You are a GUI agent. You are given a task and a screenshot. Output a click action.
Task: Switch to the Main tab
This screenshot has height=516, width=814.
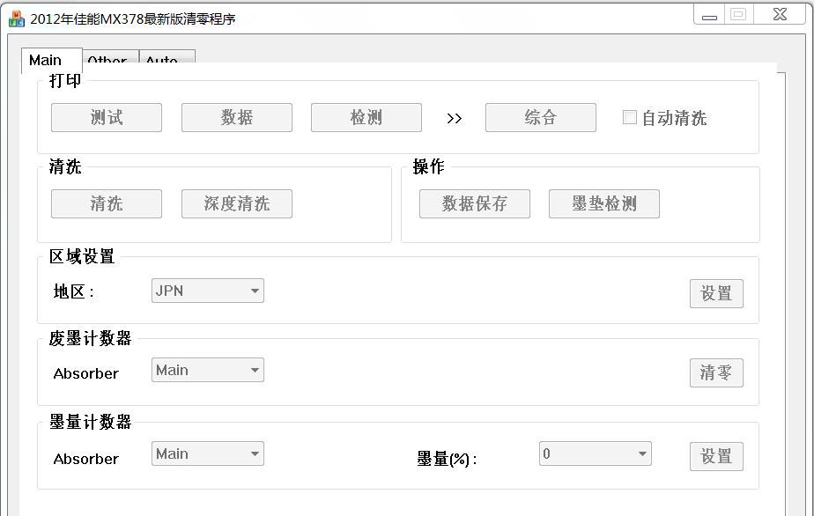(51, 61)
